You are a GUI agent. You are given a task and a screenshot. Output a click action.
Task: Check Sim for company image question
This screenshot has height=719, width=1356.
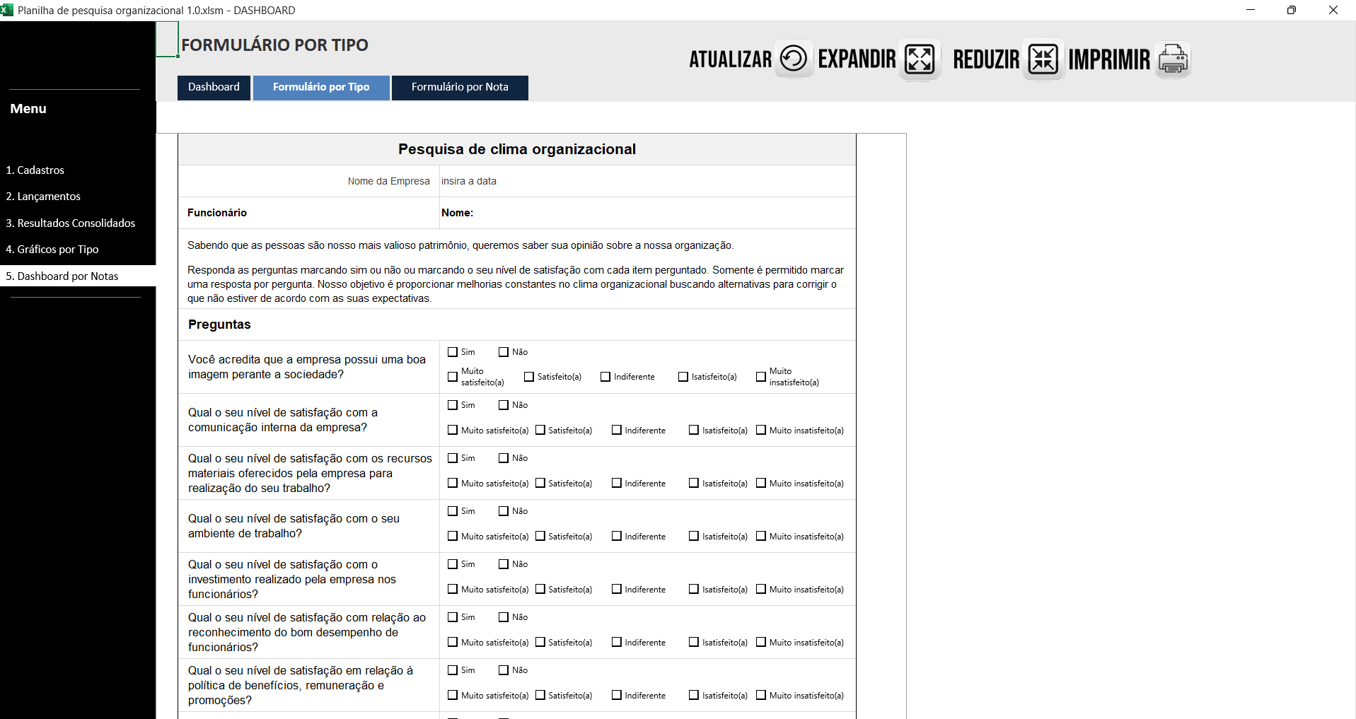pos(453,352)
